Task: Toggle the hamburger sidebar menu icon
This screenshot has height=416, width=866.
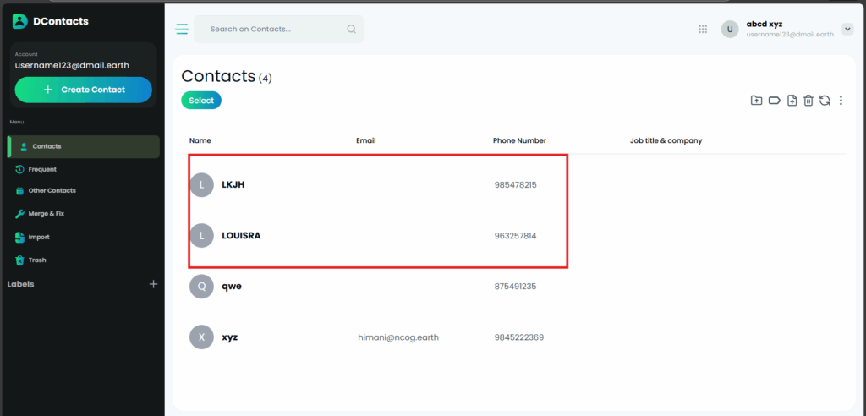Action: pos(181,29)
